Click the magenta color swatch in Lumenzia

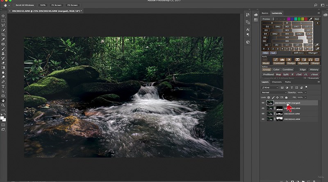click(x=288, y=19)
